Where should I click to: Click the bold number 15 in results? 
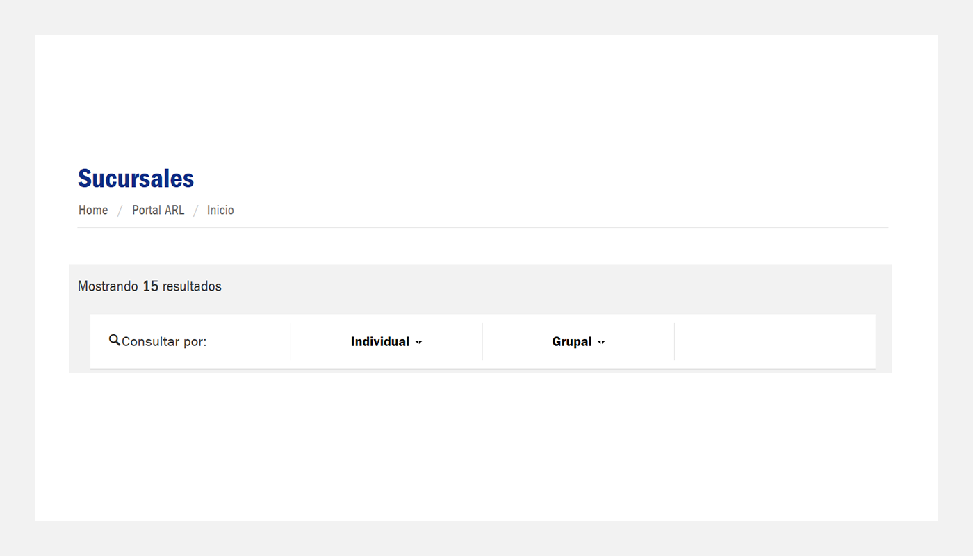tap(151, 286)
